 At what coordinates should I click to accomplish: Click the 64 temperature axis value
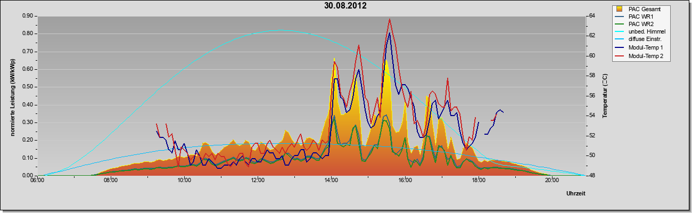click(x=591, y=16)
